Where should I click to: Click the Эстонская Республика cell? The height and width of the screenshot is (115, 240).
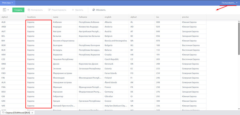90,69
